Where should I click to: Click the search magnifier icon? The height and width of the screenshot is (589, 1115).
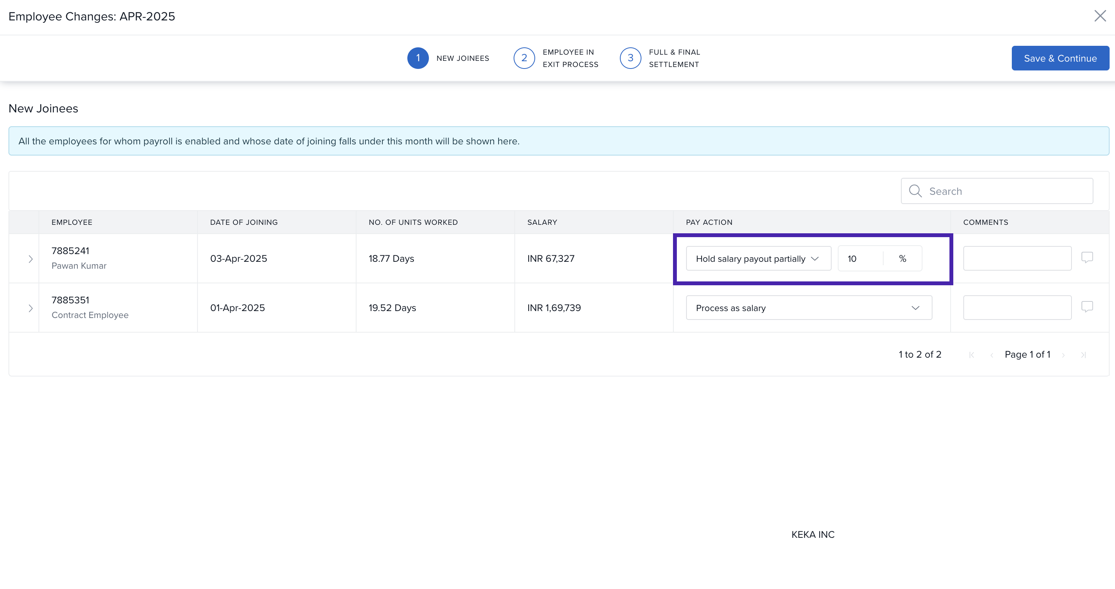[x=915, y=191]
